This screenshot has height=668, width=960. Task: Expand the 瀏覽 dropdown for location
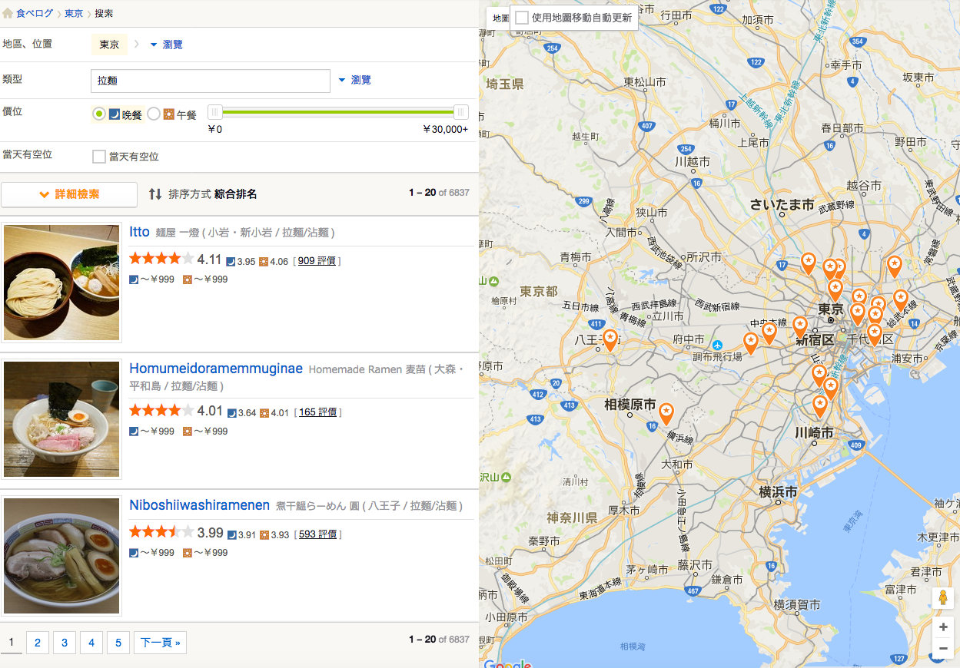[166, 45]
